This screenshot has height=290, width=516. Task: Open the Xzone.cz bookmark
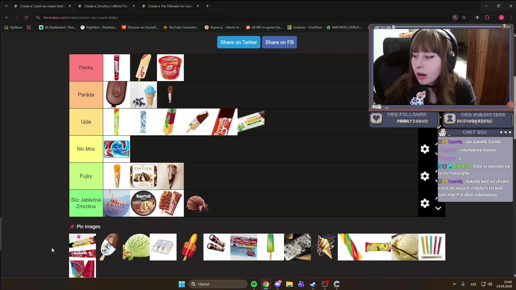coord(223,27)
